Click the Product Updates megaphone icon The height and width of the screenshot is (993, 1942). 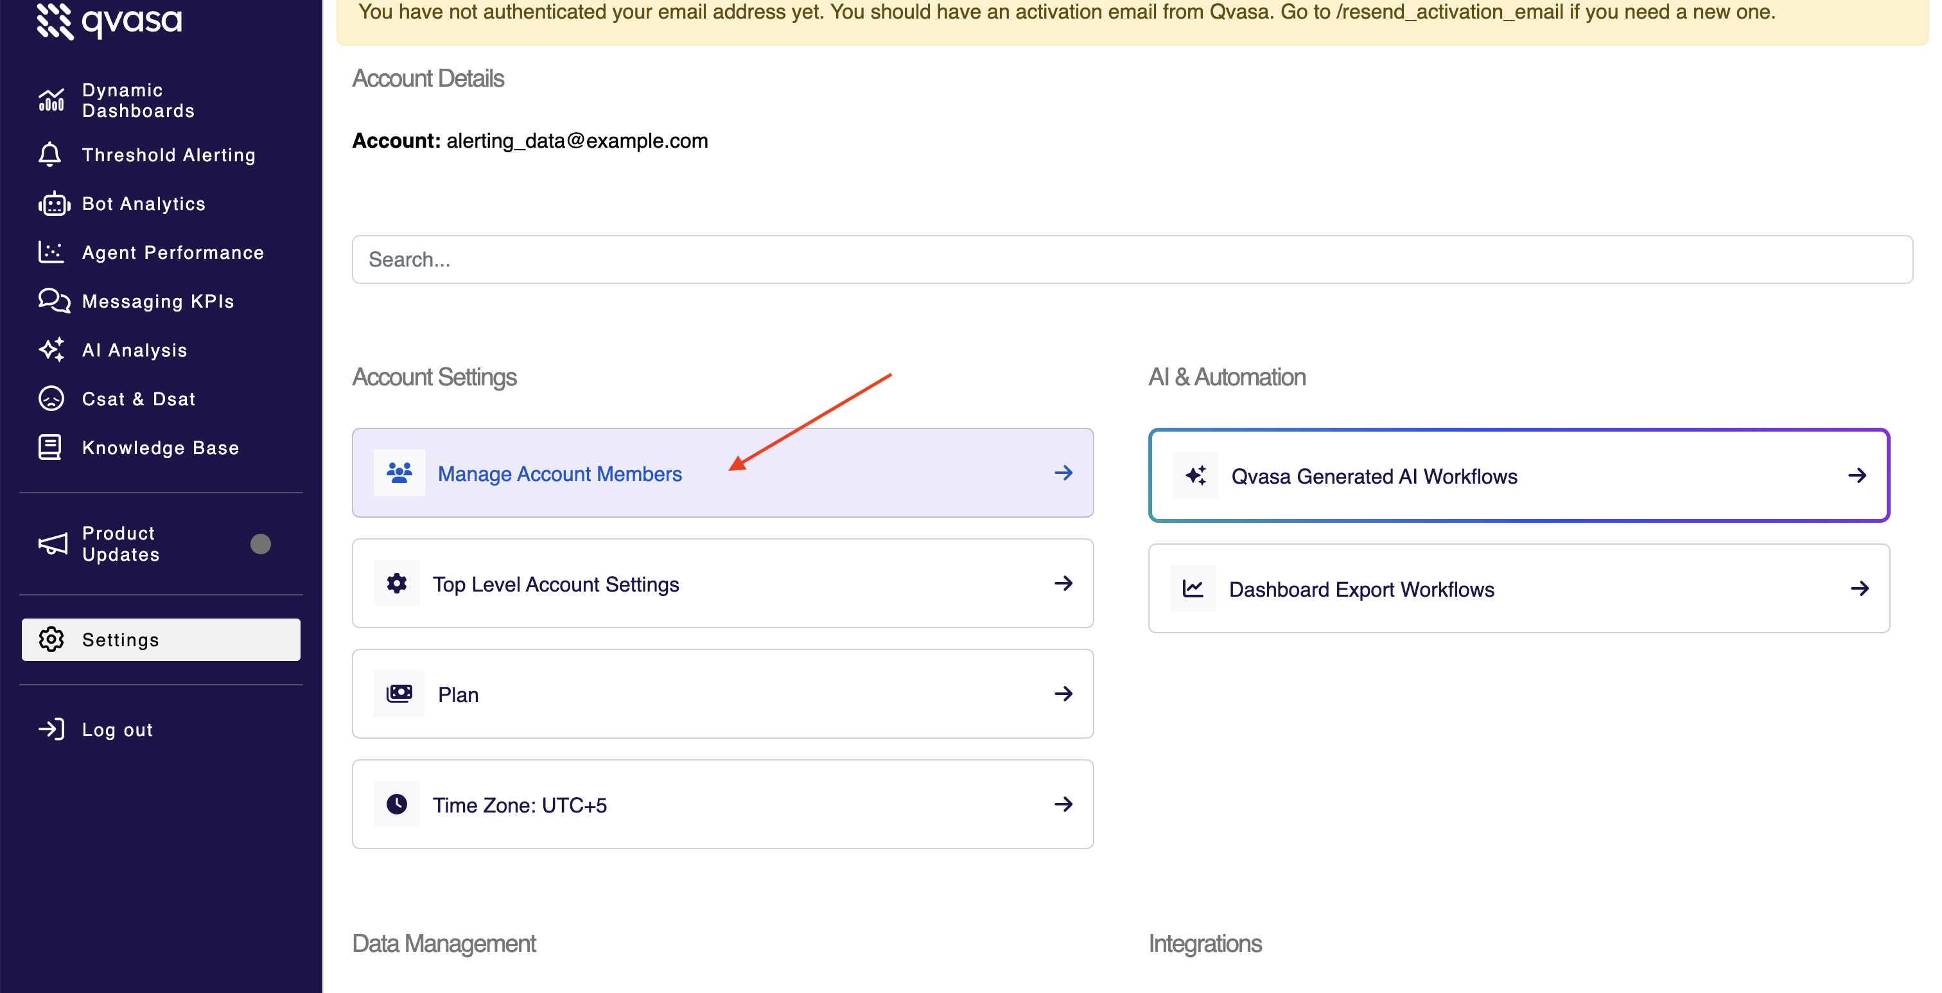53,543
